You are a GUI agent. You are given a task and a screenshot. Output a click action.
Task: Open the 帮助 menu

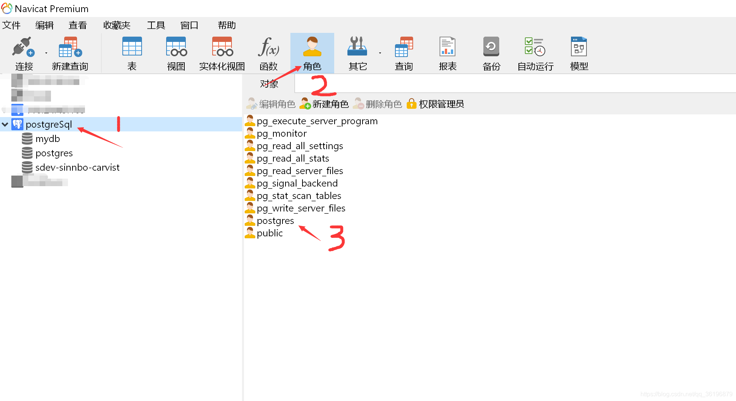pos(227,25)
